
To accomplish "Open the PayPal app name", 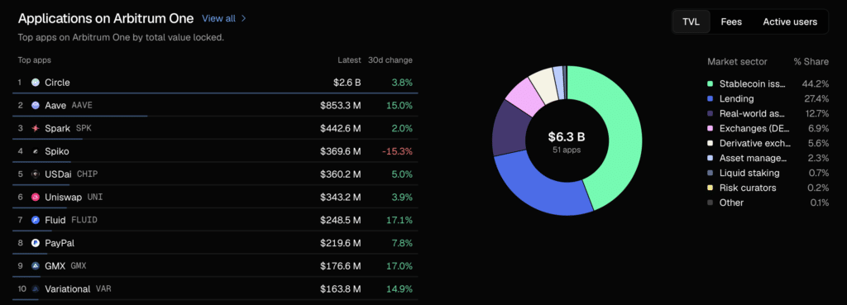I will click(60, 243).
